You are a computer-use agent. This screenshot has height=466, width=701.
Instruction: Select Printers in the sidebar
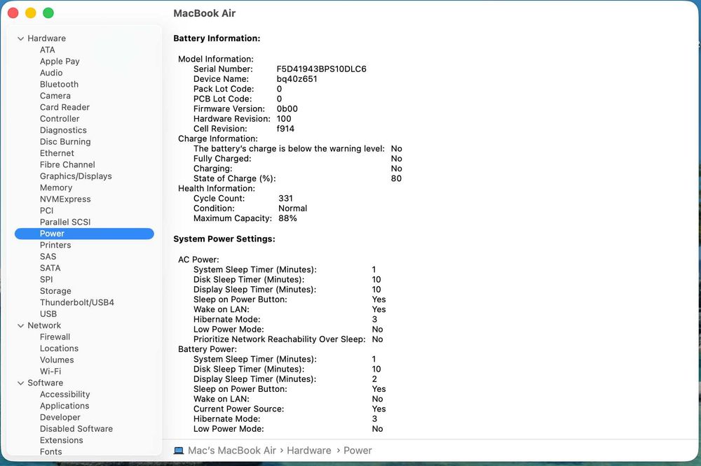55,245
